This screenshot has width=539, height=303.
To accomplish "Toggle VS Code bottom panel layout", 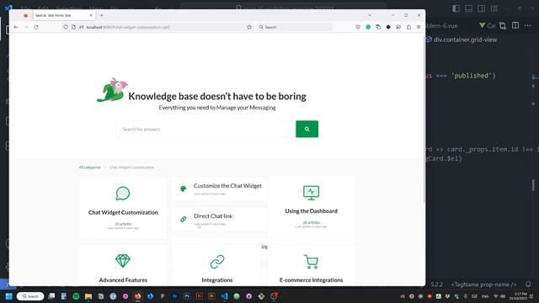I will pos(468,8).
